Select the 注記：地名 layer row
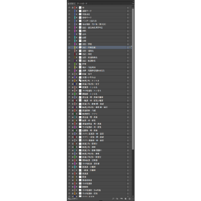This screenshot has height=201, width=201. point(100,54)
